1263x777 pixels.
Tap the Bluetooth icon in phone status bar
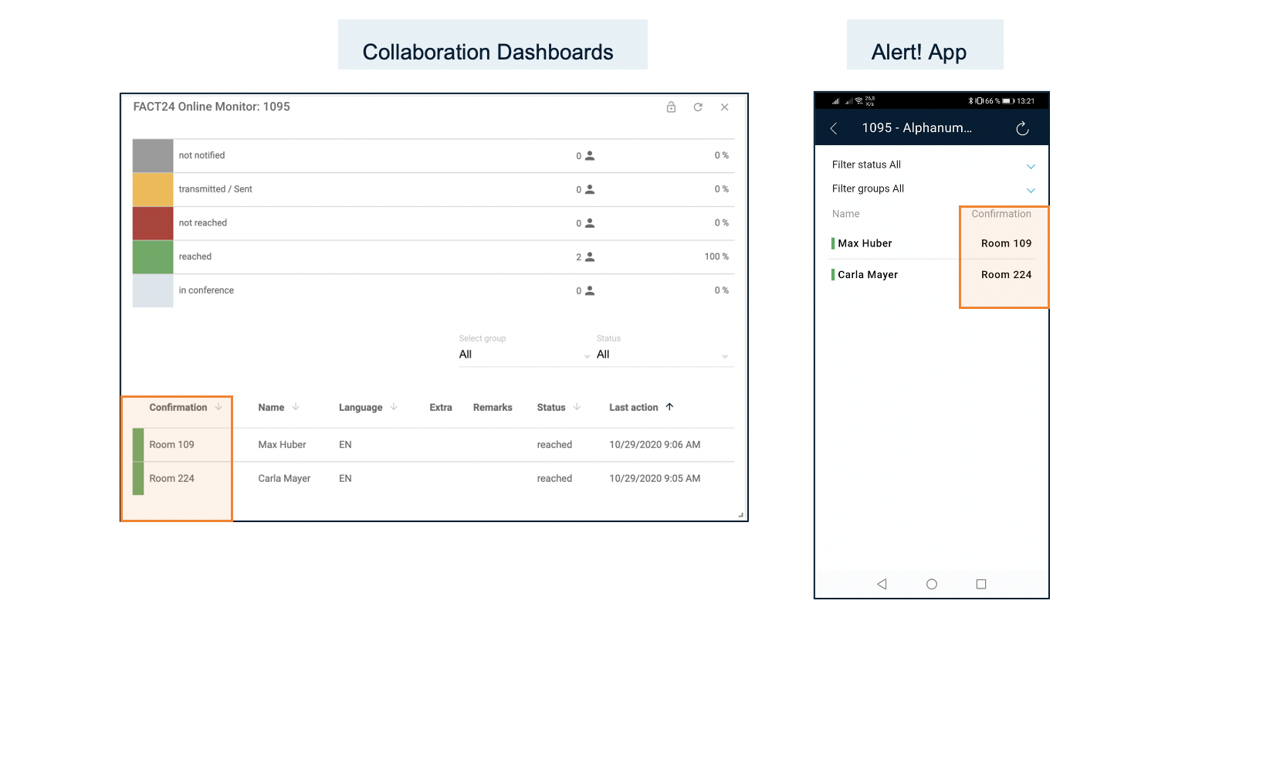pos(971,101)
